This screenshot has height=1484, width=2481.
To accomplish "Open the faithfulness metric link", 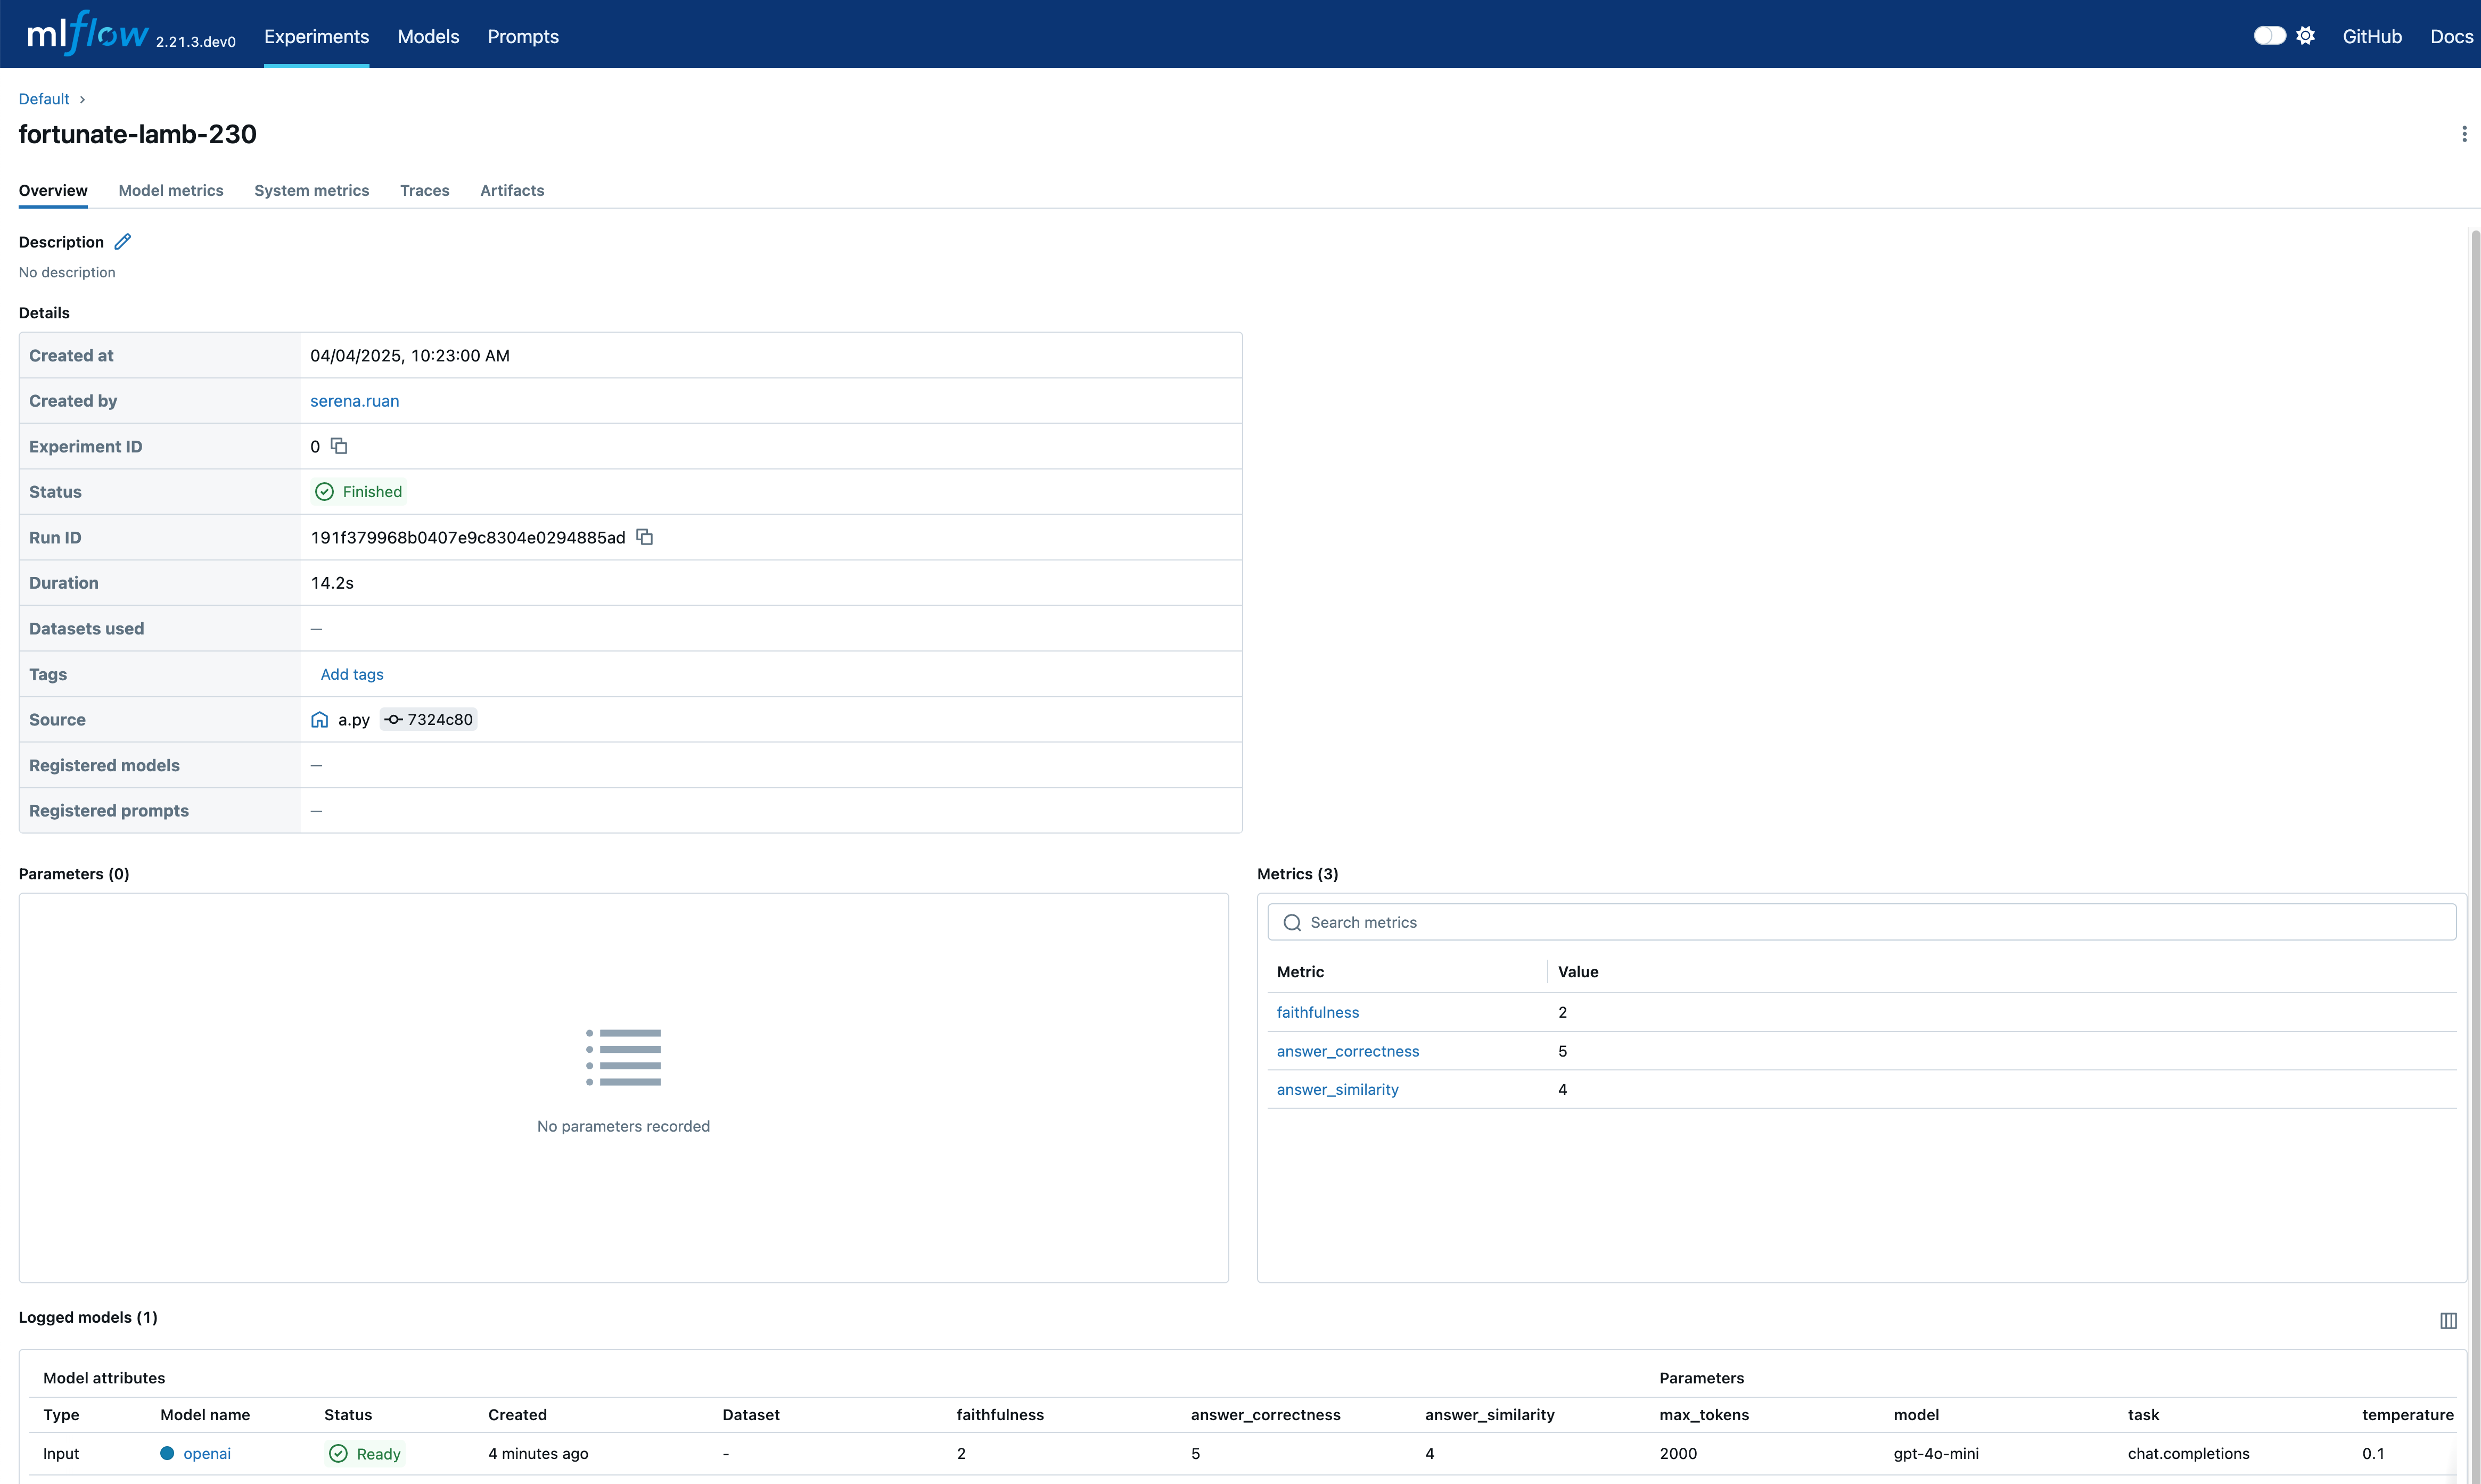I will coord(1317,1012).
